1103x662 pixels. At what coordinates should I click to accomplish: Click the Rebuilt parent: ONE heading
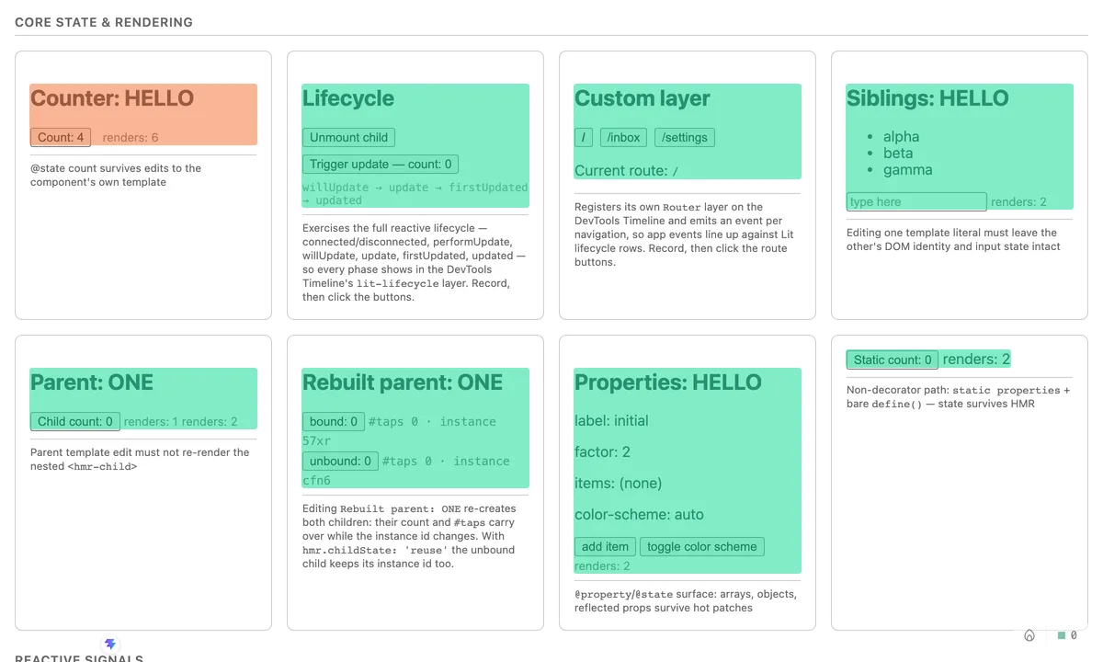tap(403, 382)
